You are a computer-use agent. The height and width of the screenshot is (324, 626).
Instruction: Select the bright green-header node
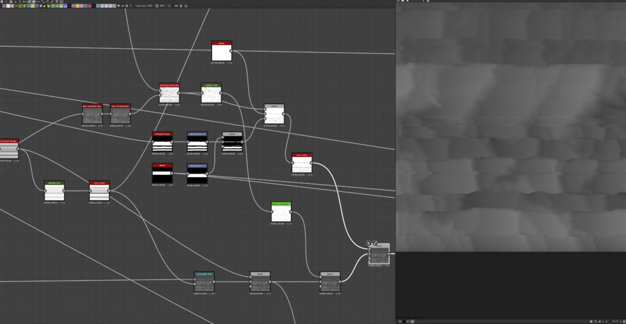tap(281, 212)
